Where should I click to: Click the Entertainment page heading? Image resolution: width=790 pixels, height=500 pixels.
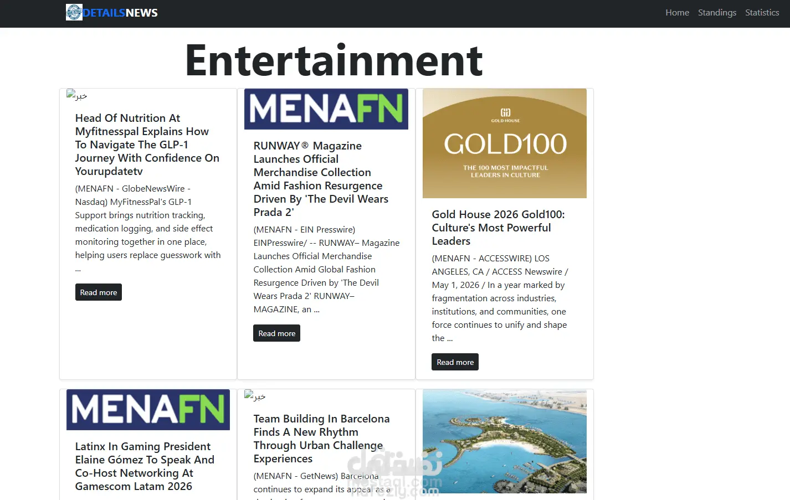click(x=334, y=60)
